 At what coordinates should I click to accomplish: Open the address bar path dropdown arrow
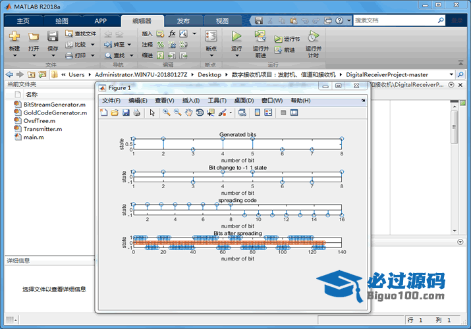451,74
